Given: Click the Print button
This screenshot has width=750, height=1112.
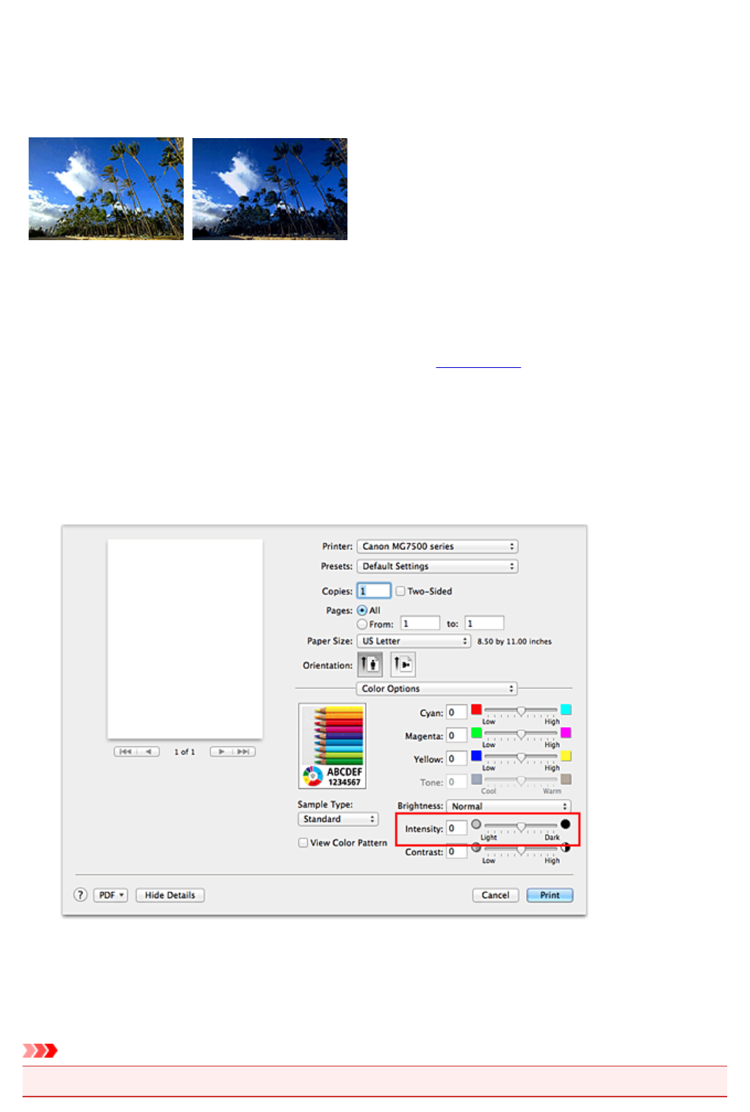Looking at the screenshot, I should tap(549, 895).
